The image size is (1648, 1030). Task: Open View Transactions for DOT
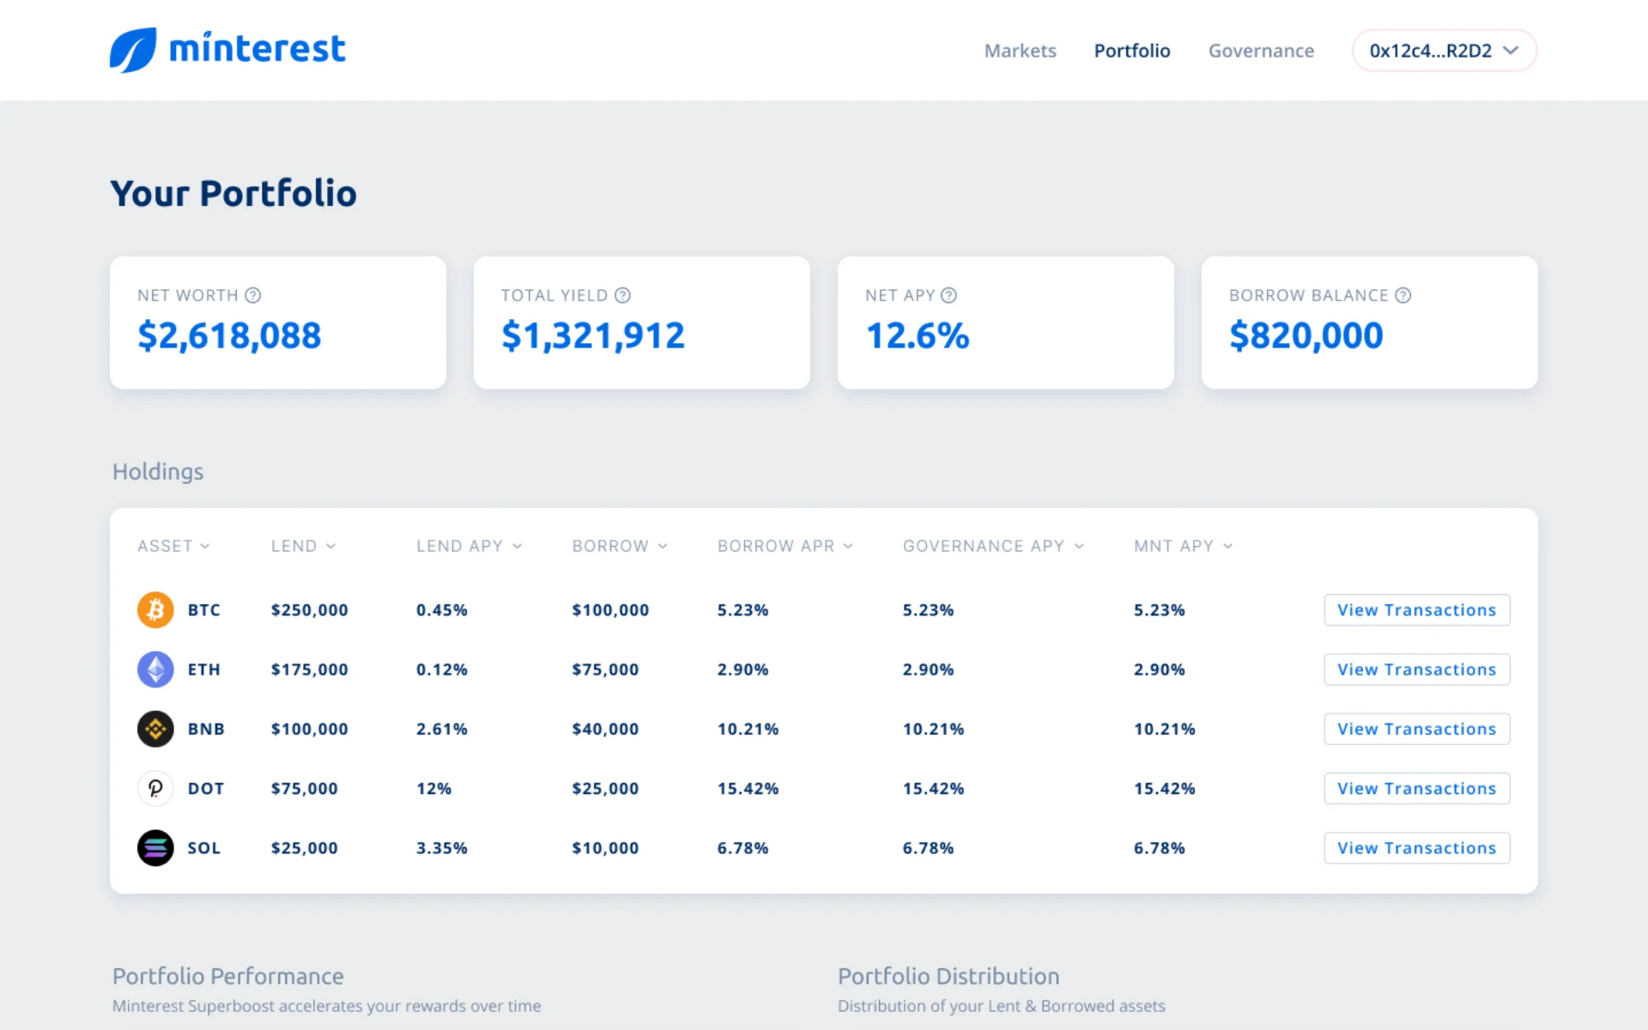[x=1417, y=788]
